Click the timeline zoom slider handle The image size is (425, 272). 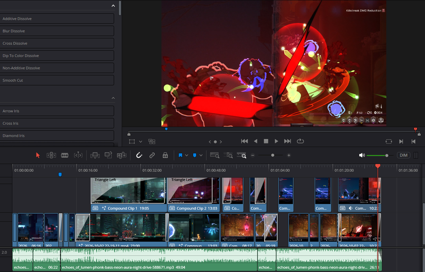click(x=273, y=155)
